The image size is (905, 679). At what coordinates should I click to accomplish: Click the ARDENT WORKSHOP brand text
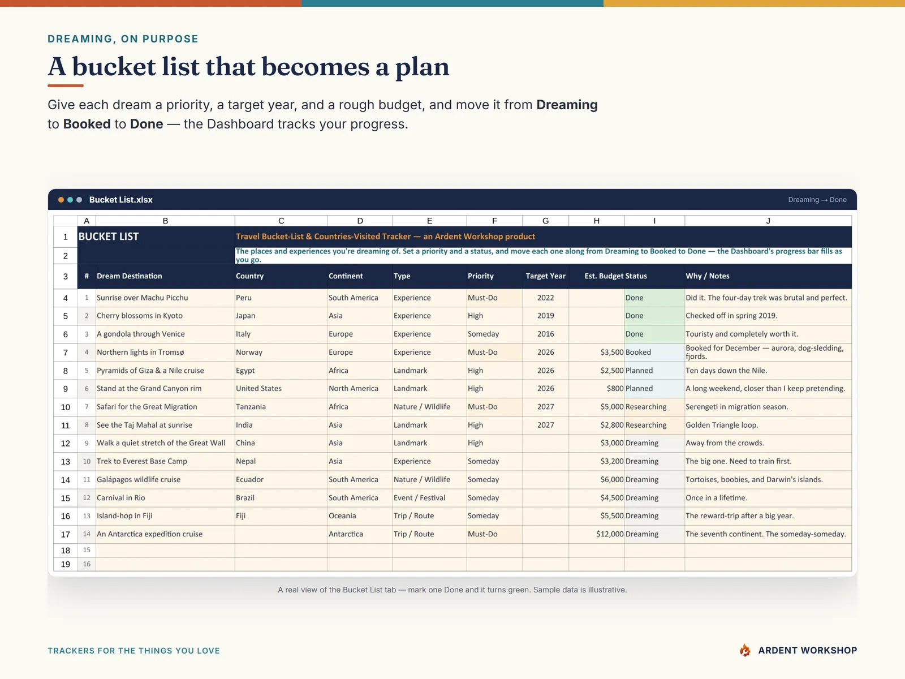point(808,650)
